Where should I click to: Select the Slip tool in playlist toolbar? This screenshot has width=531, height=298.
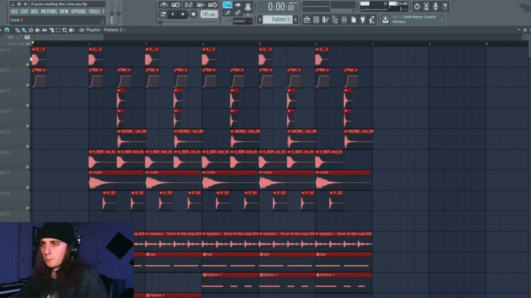click(44, 30)
